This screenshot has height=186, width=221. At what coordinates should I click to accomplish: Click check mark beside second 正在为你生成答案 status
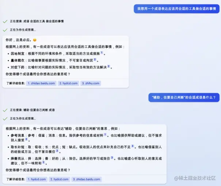click(5, 119)
